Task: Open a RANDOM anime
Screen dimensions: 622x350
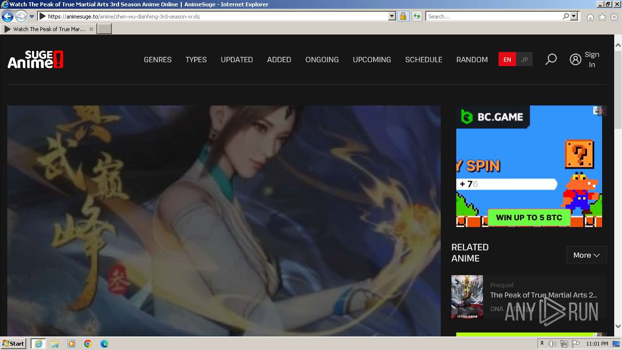Action: 472,60
